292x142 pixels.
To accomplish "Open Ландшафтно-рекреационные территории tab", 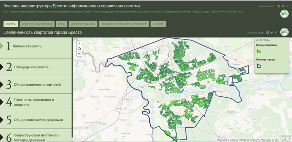I will coord(124,24).
